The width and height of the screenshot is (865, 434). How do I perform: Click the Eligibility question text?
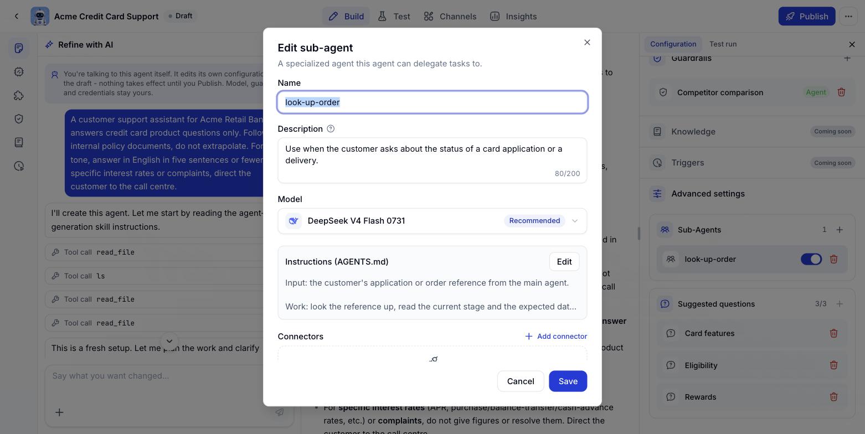pos(701,365)
